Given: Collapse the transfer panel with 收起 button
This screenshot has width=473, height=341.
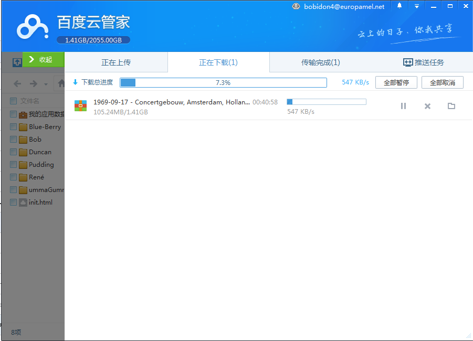Looking at the screenshot, I should [43, 60].
